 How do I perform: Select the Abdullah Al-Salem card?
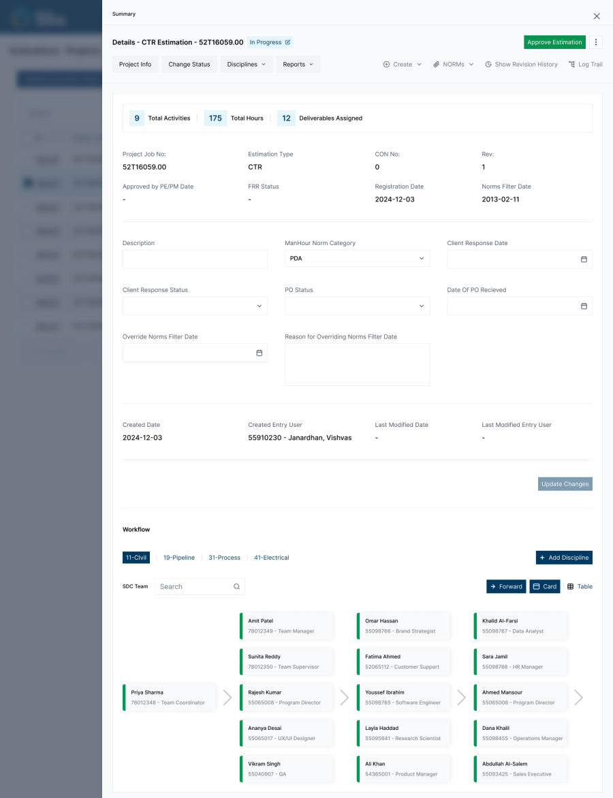[x=520, y=769]
